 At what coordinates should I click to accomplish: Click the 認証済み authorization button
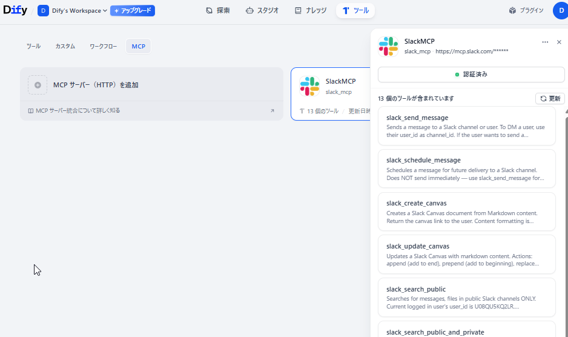click(x=471, y=74)
